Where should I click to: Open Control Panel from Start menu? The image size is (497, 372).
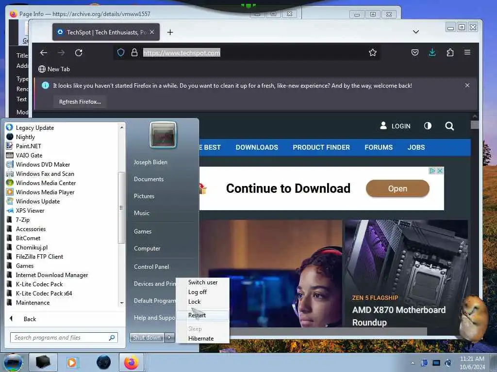coord(151,267)
